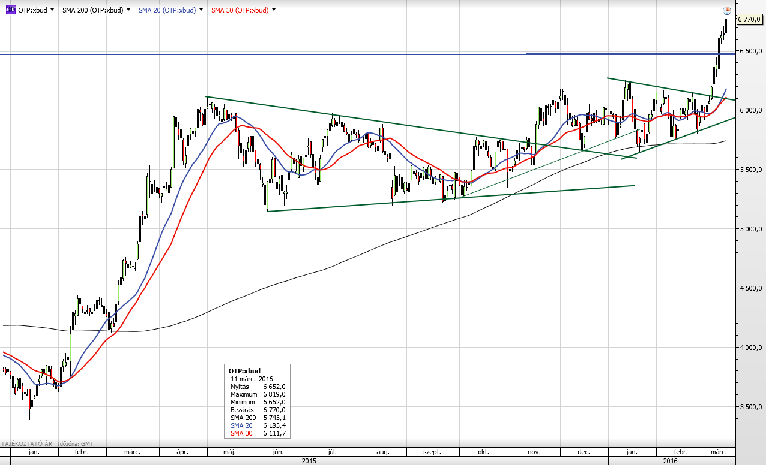This screenshot has width=766, height=465.
Task: Click the máj. month label
Action: pyautogui.click(x=229, y=452)
